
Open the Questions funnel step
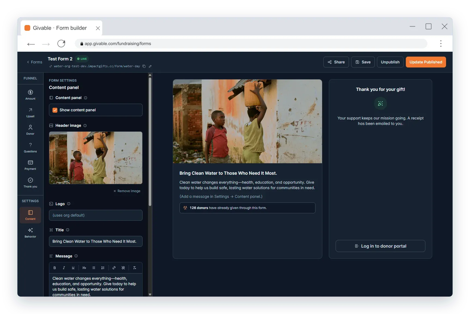[30, 147]
